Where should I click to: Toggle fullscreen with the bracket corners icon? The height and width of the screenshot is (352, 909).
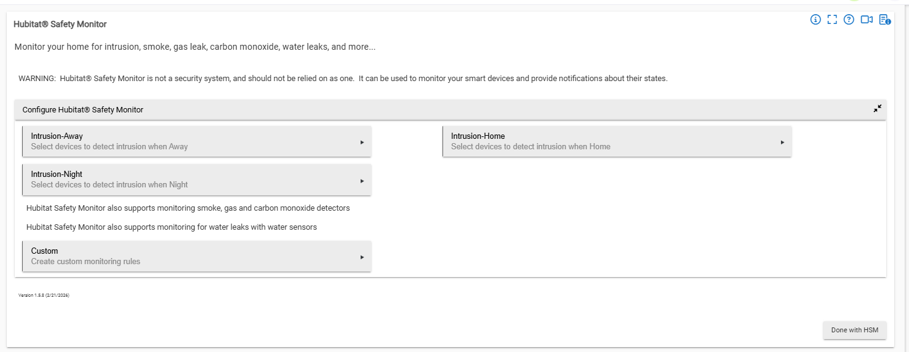pyautogui.click(x=832, y=20)
